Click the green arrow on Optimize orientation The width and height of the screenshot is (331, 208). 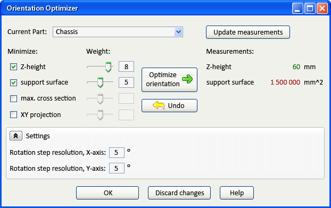[187, 79]
